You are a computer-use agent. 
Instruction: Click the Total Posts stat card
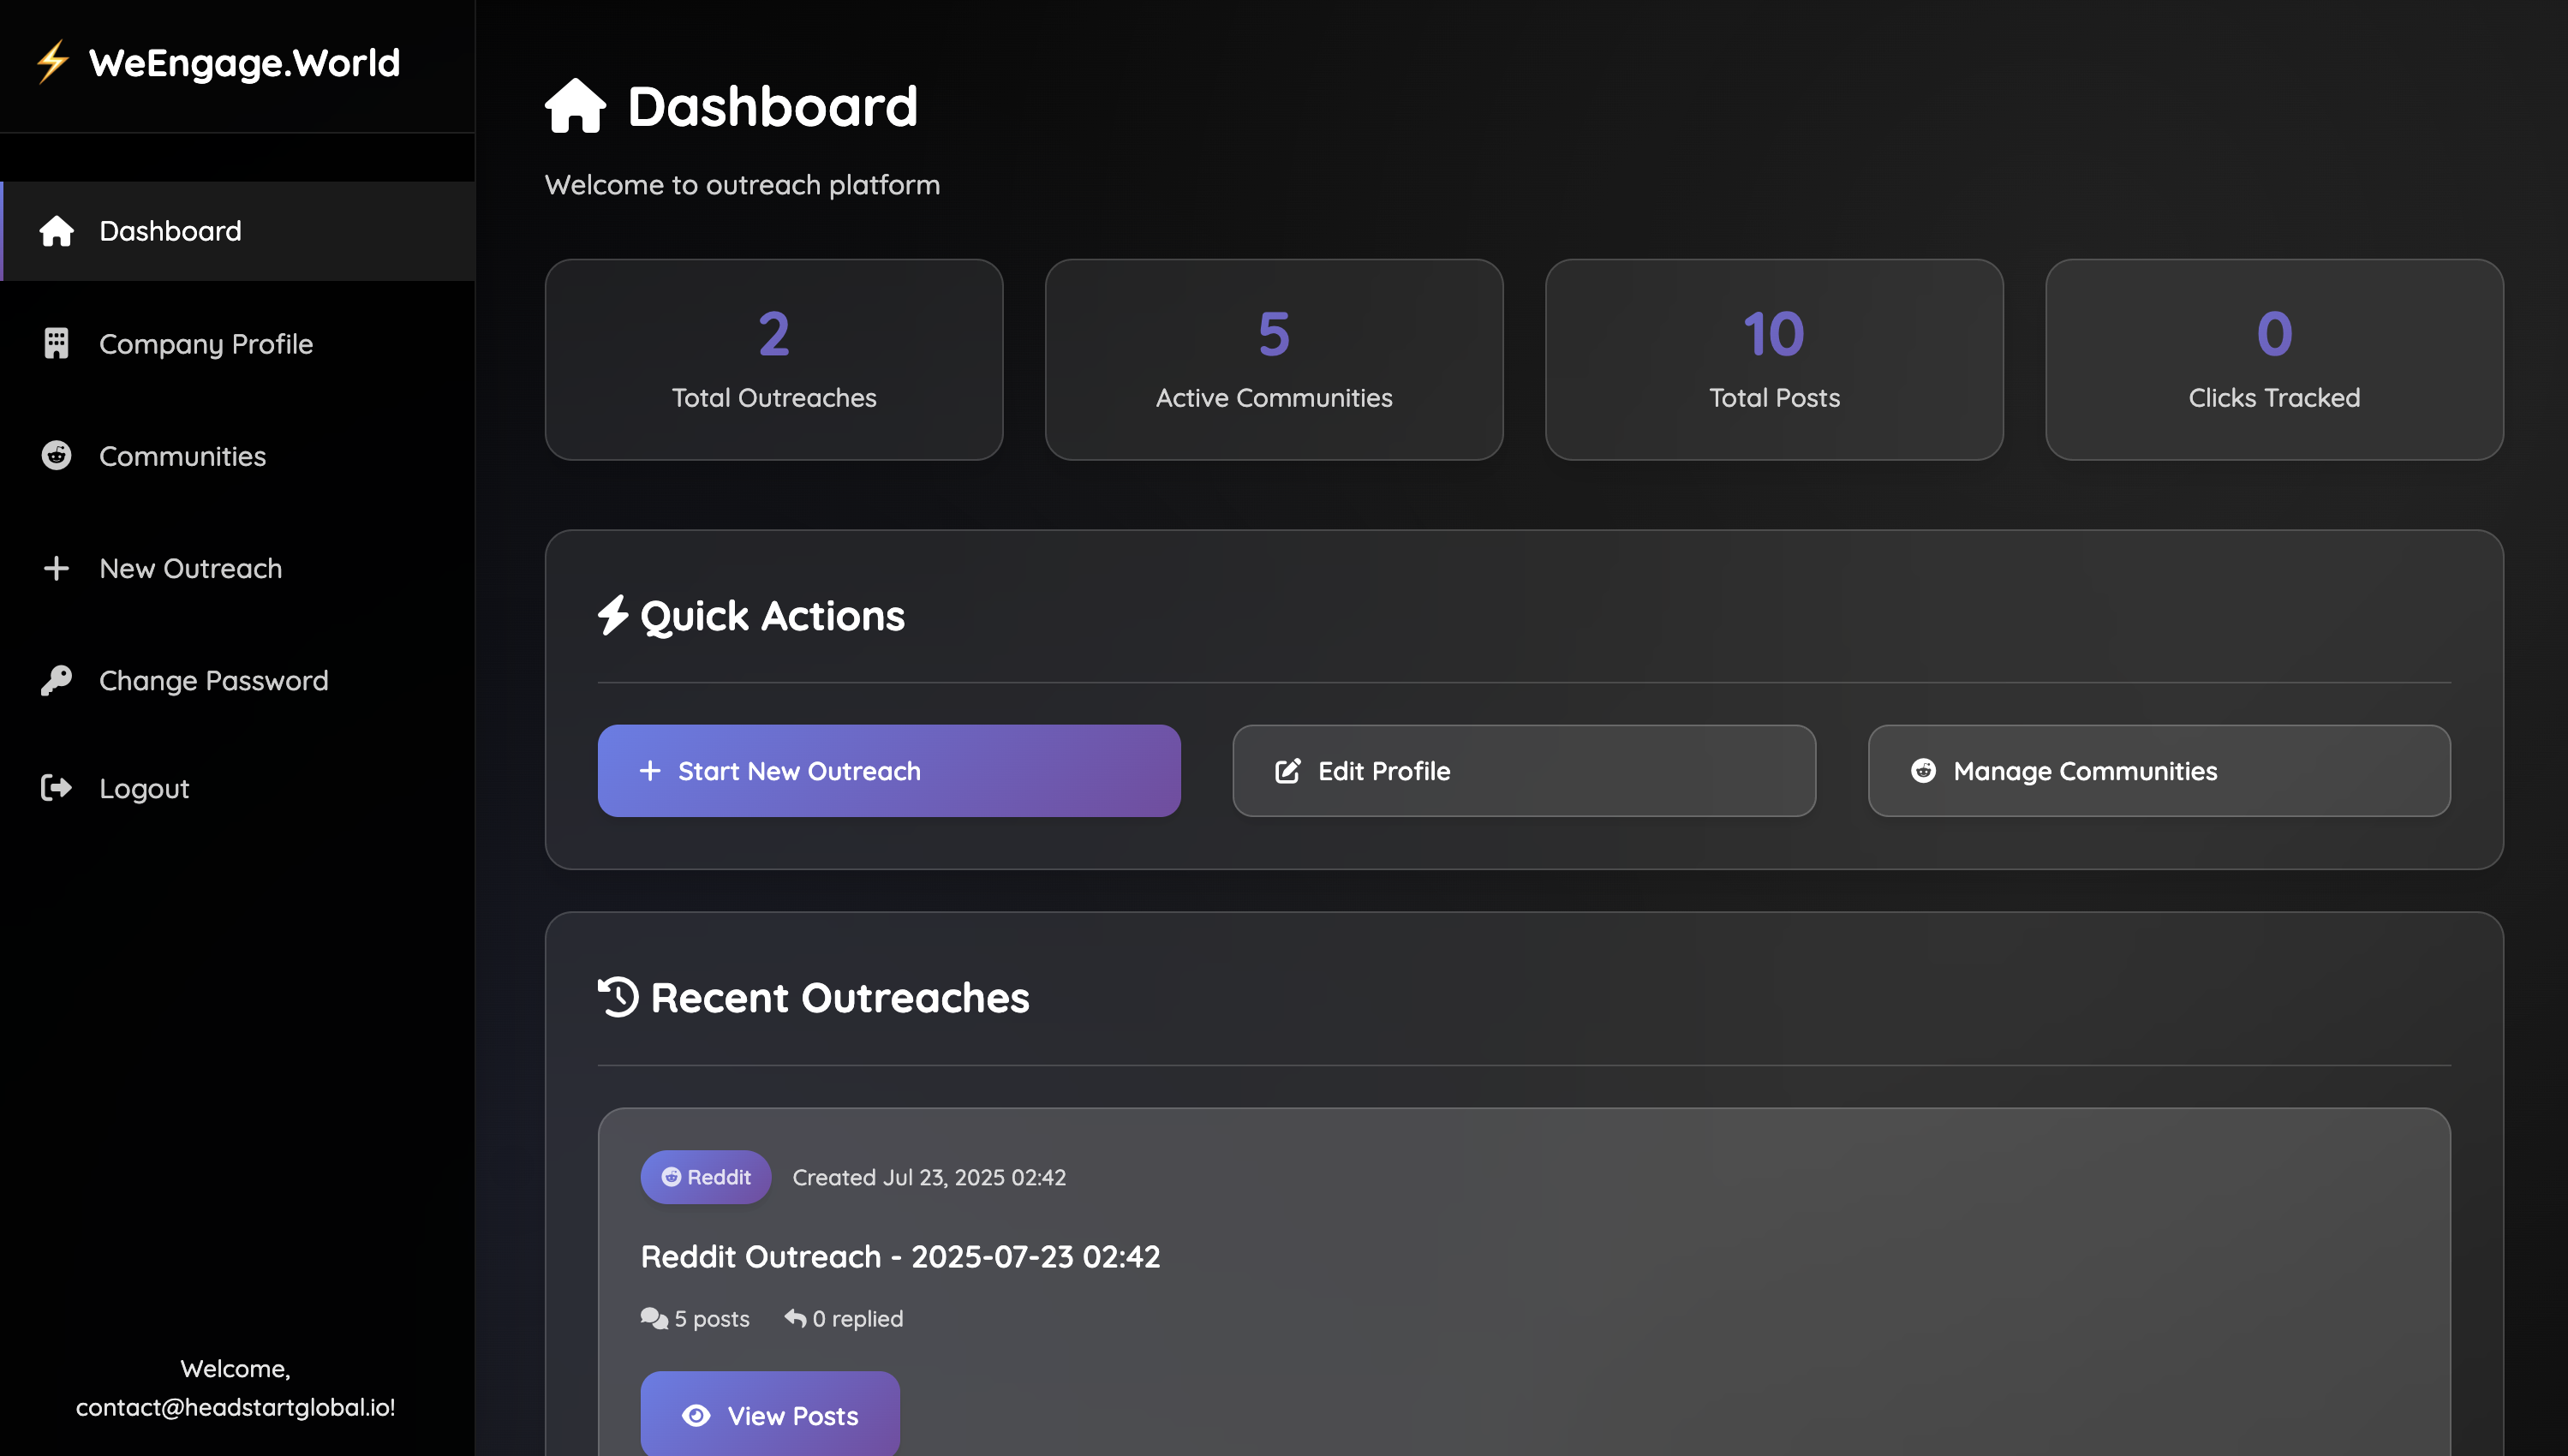(x=1774, y=360)
